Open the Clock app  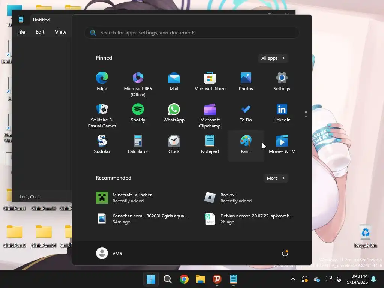(174, 144)
